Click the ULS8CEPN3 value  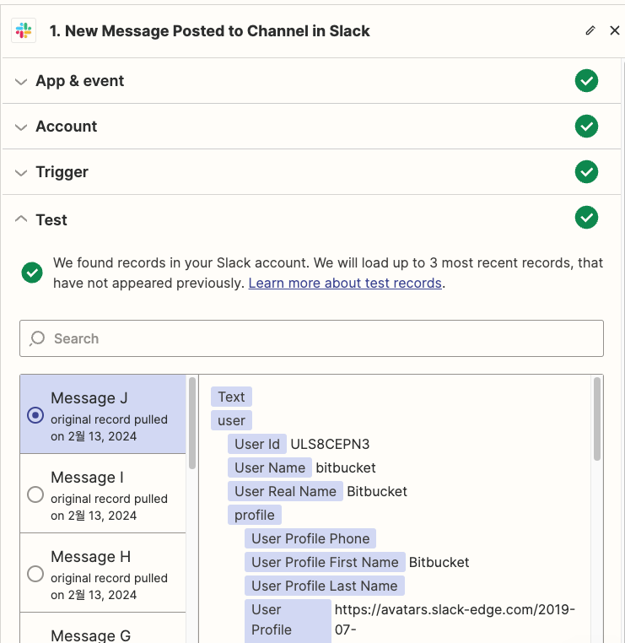330,444
